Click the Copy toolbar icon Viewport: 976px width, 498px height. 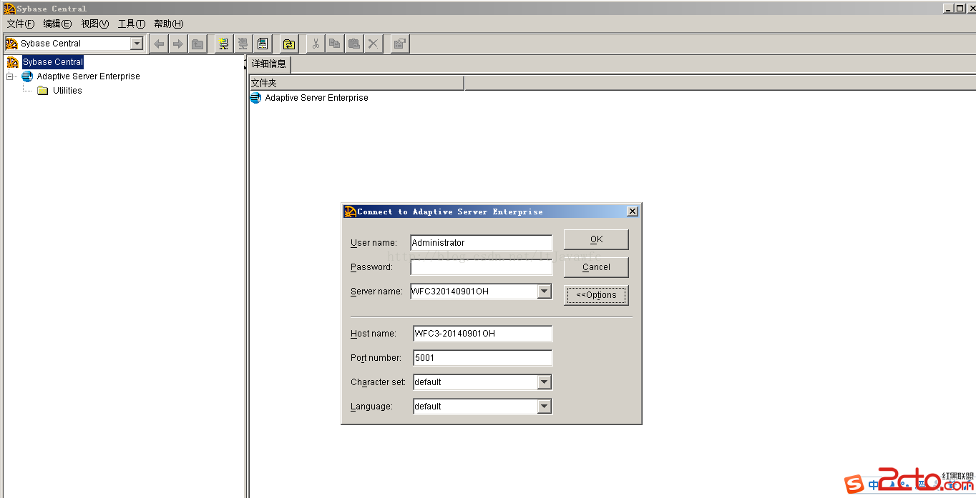point(334,44)
